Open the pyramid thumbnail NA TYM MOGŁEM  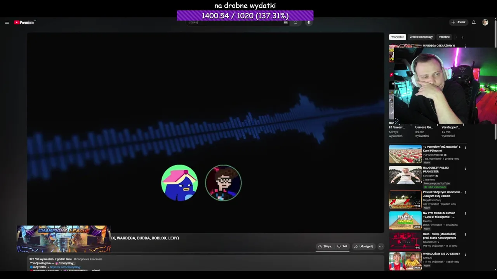[405, 220]
